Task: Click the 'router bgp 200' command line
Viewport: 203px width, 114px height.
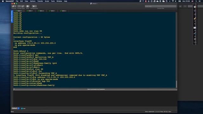Action: pos(31,81)
